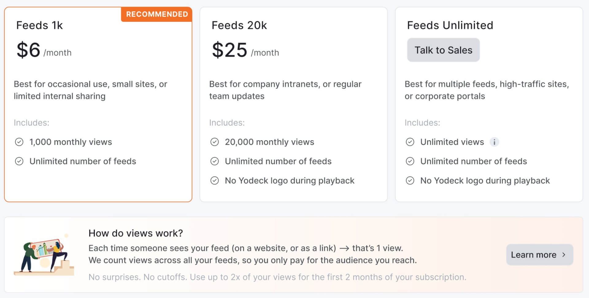The width and height of the screenshot is (589, 298).
Task: Click check icon for Feeds Unlimited unlimited feeds
Action: tap(410, 161)
